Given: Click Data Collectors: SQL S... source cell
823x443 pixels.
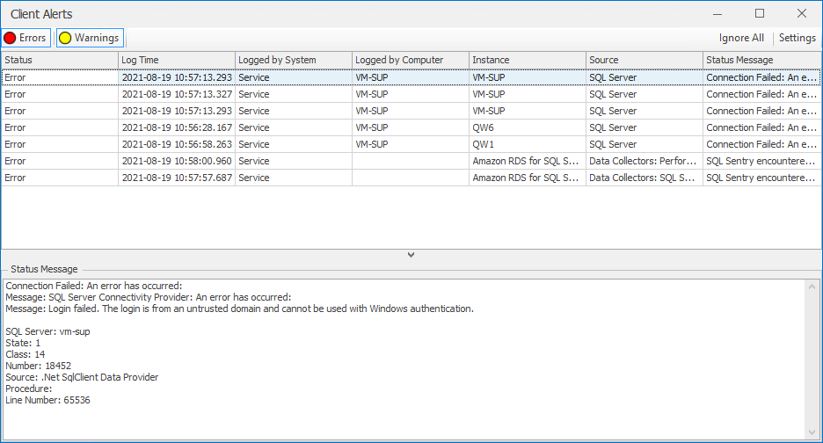Looking at the screenshot, I should point(645,178).
